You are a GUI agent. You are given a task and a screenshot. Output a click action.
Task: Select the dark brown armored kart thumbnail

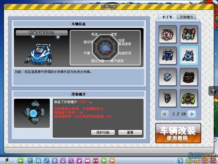[189, 77]
